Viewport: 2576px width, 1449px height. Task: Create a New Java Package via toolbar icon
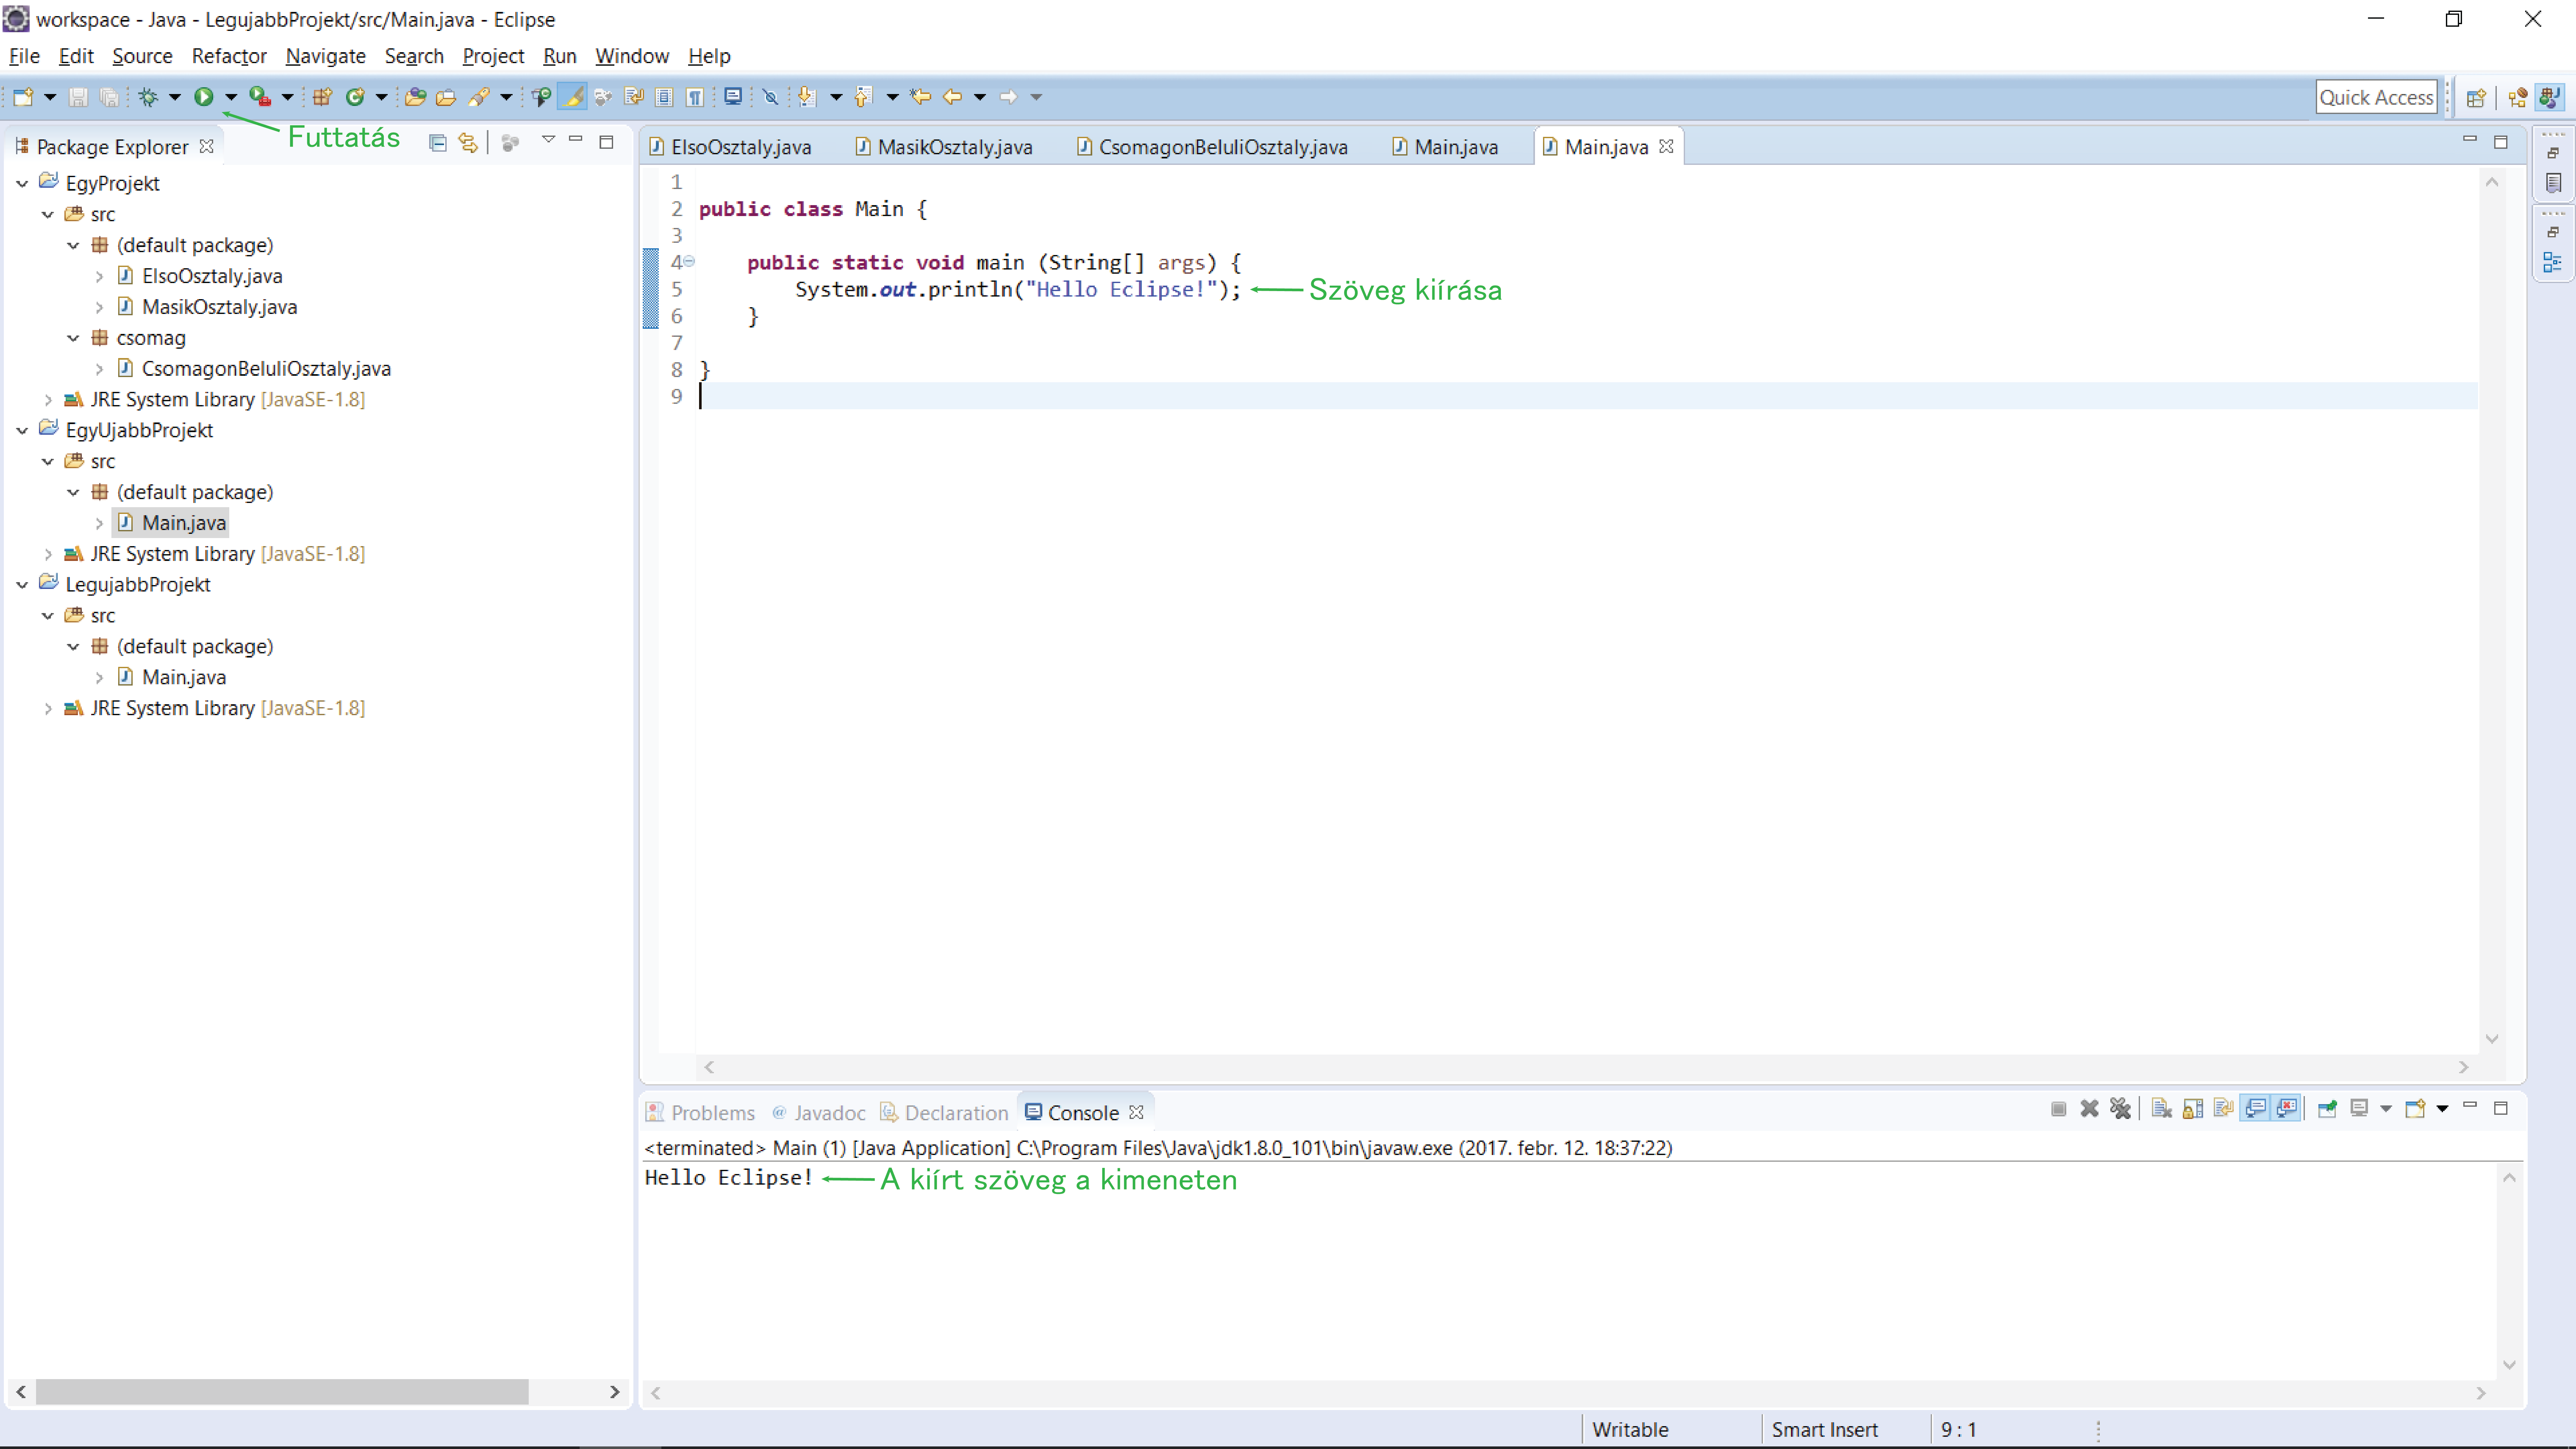[x=322, y=97]
